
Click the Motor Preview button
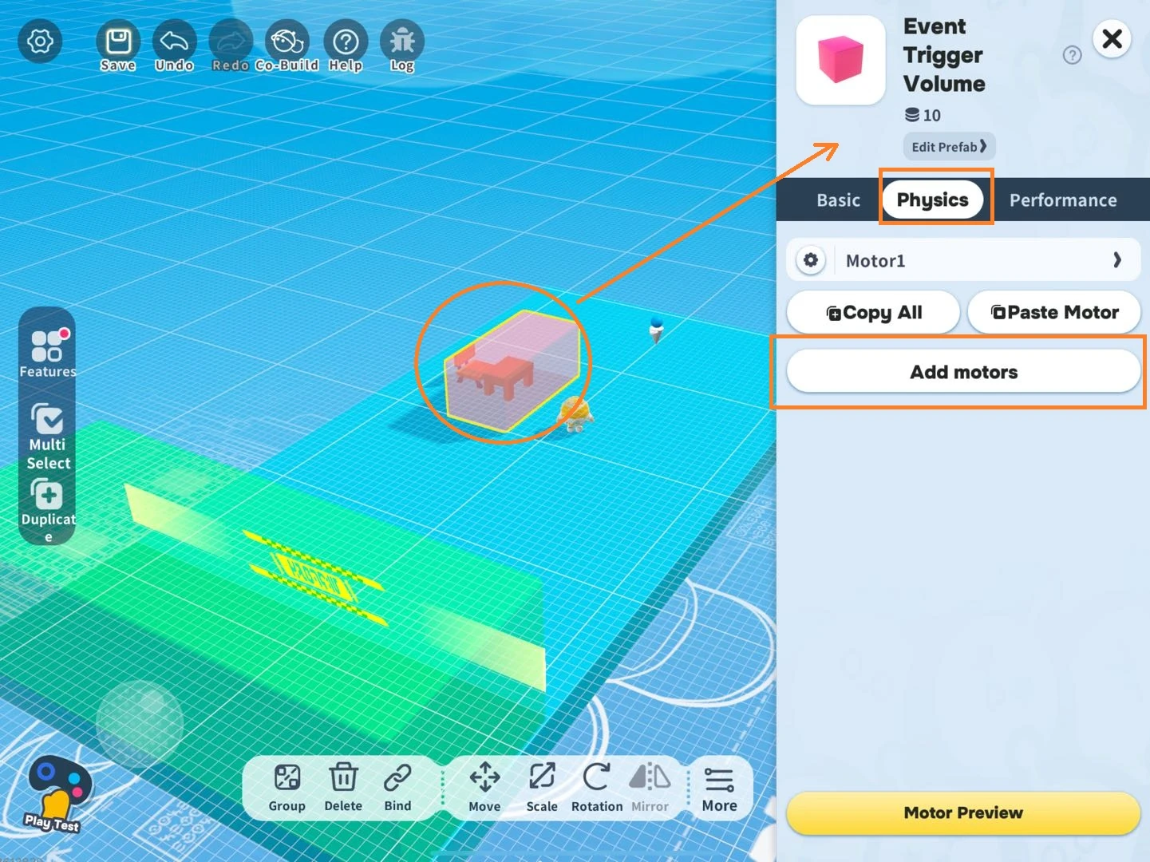(963, 813)
